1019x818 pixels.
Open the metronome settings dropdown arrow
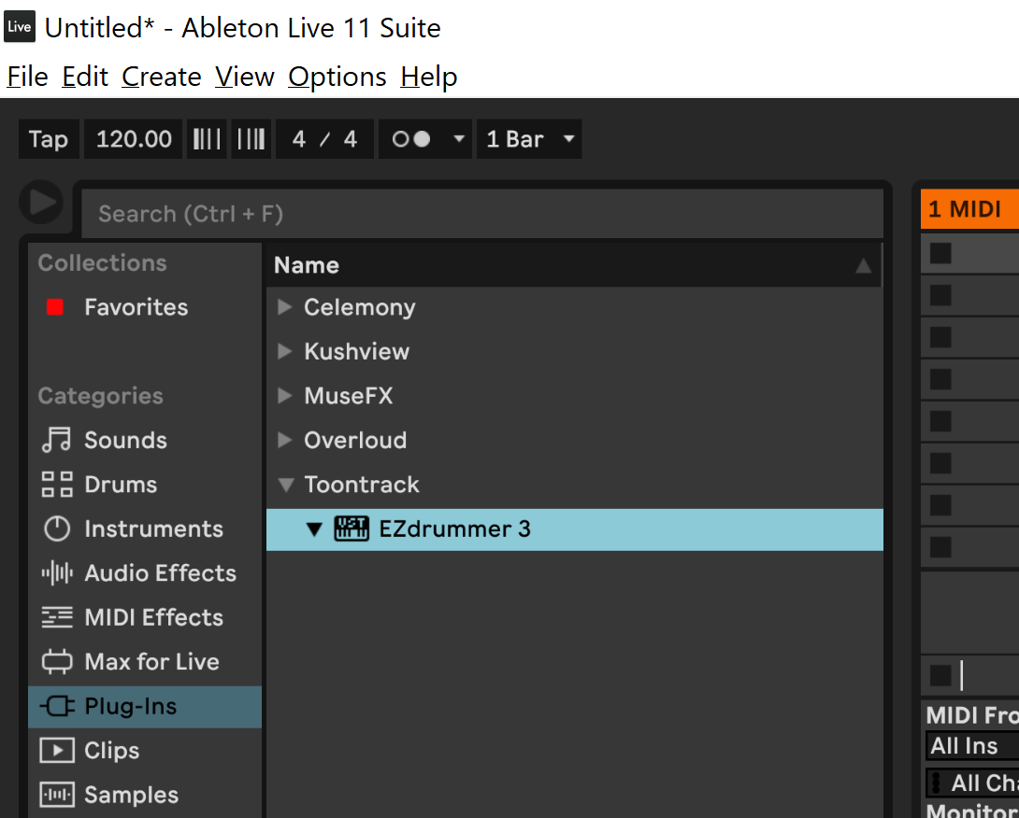click(458, 139)
